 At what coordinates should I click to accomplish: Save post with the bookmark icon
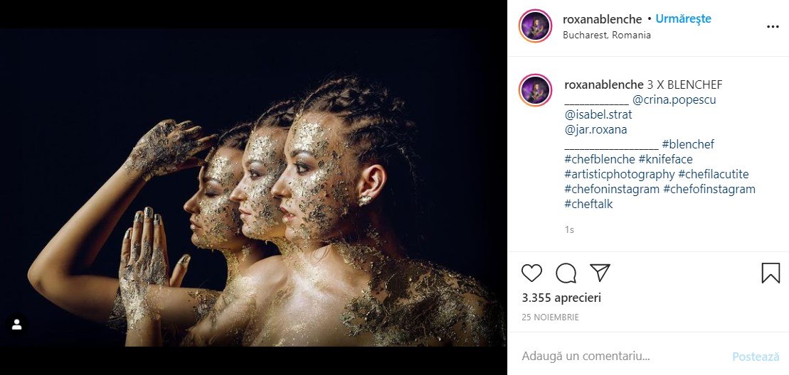tap(771, 273)
